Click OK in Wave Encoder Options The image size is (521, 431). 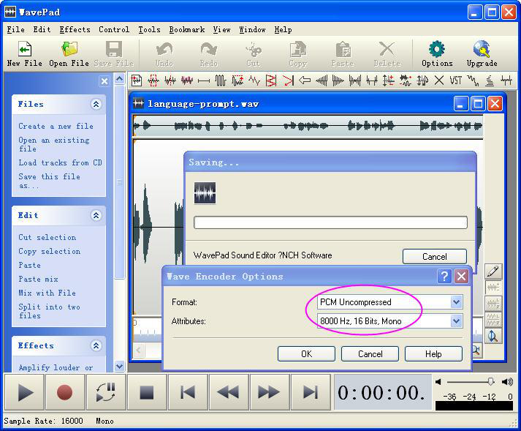(x=306, y=353)
